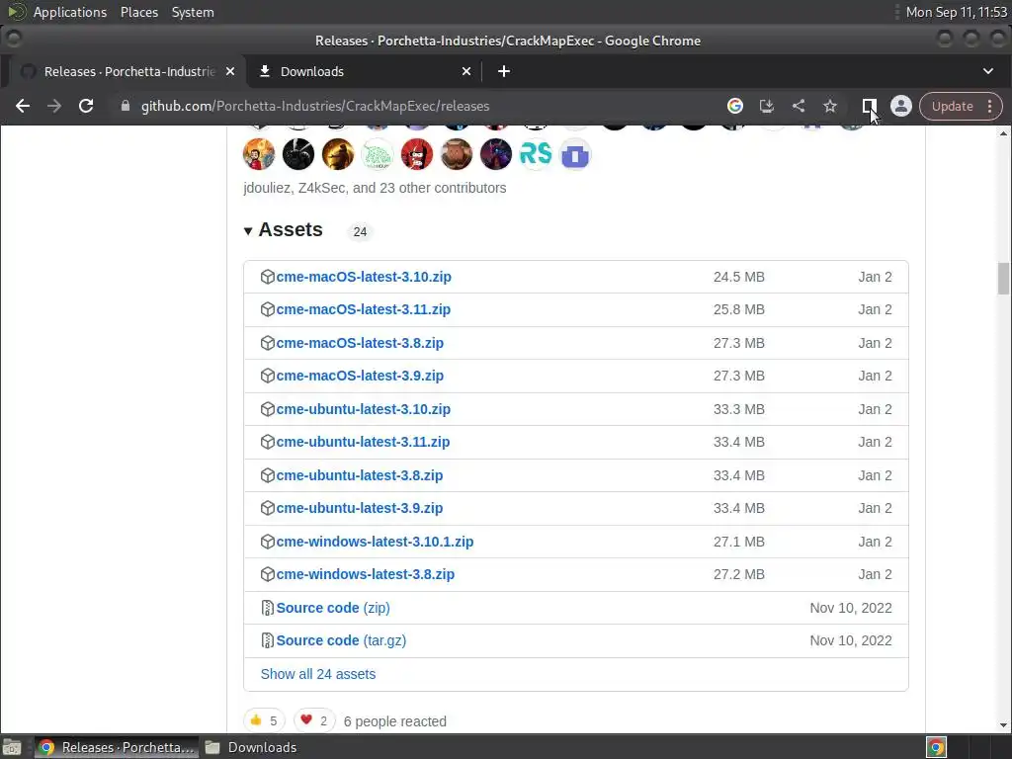Reload the GitHub releases page

[x=86, y=106]
